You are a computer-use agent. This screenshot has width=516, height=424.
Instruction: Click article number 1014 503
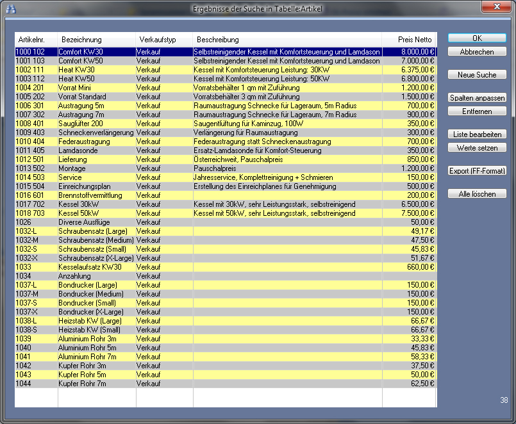tap(30, 177)
